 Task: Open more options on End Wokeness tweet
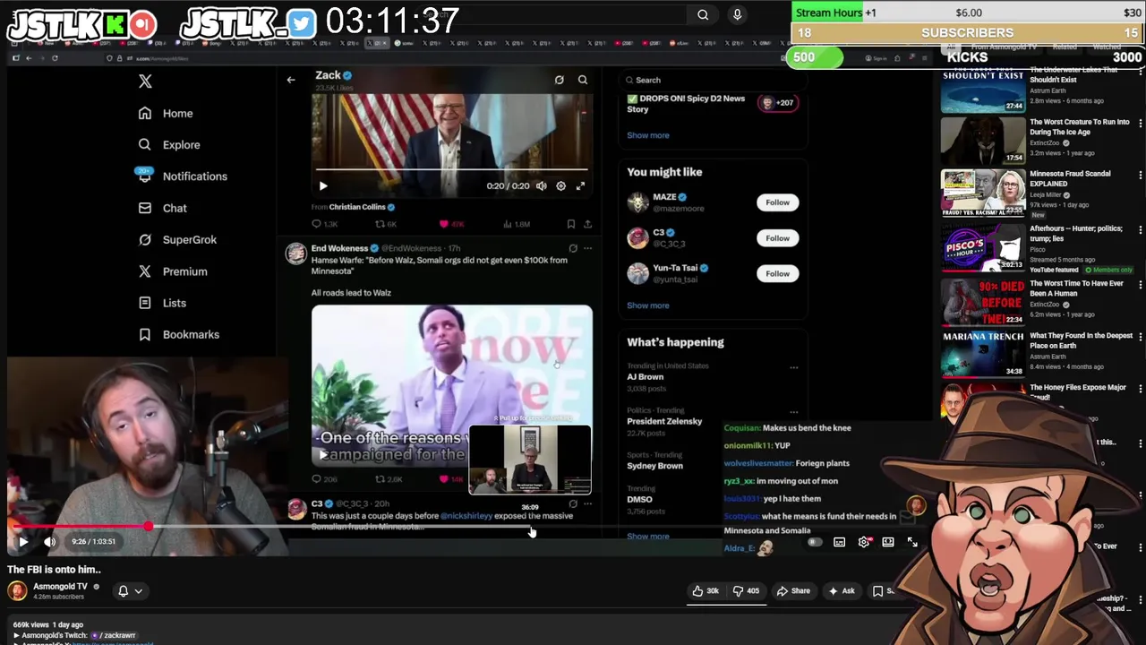pyautogui.click(x=587, y=248)
